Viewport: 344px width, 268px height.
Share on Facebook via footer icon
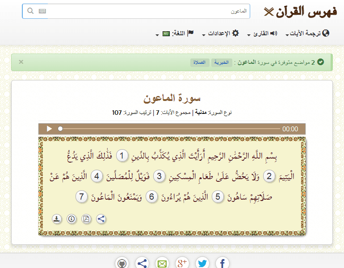222,263
